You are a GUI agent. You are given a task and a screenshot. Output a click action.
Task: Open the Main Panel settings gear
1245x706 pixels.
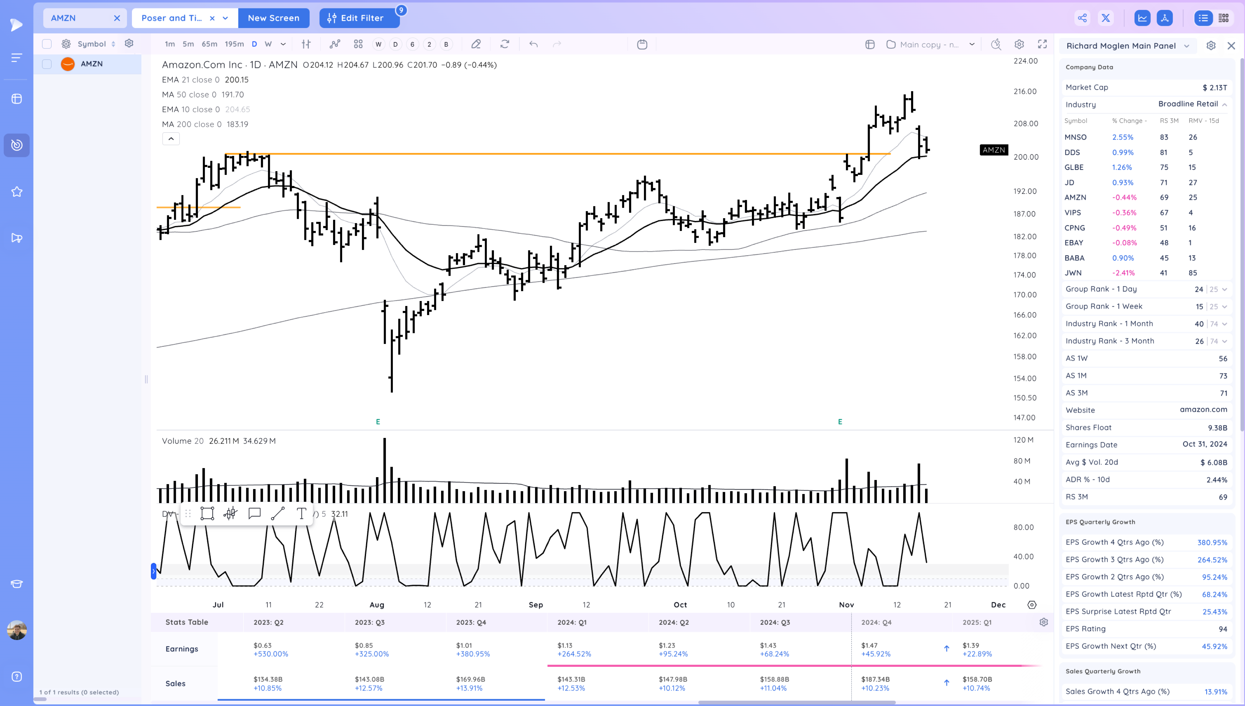1211,45
